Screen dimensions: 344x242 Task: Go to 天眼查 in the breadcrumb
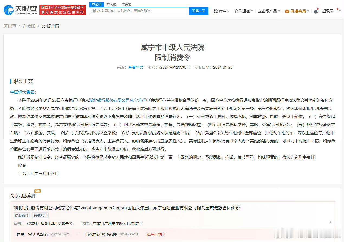(x=10, y=26)
